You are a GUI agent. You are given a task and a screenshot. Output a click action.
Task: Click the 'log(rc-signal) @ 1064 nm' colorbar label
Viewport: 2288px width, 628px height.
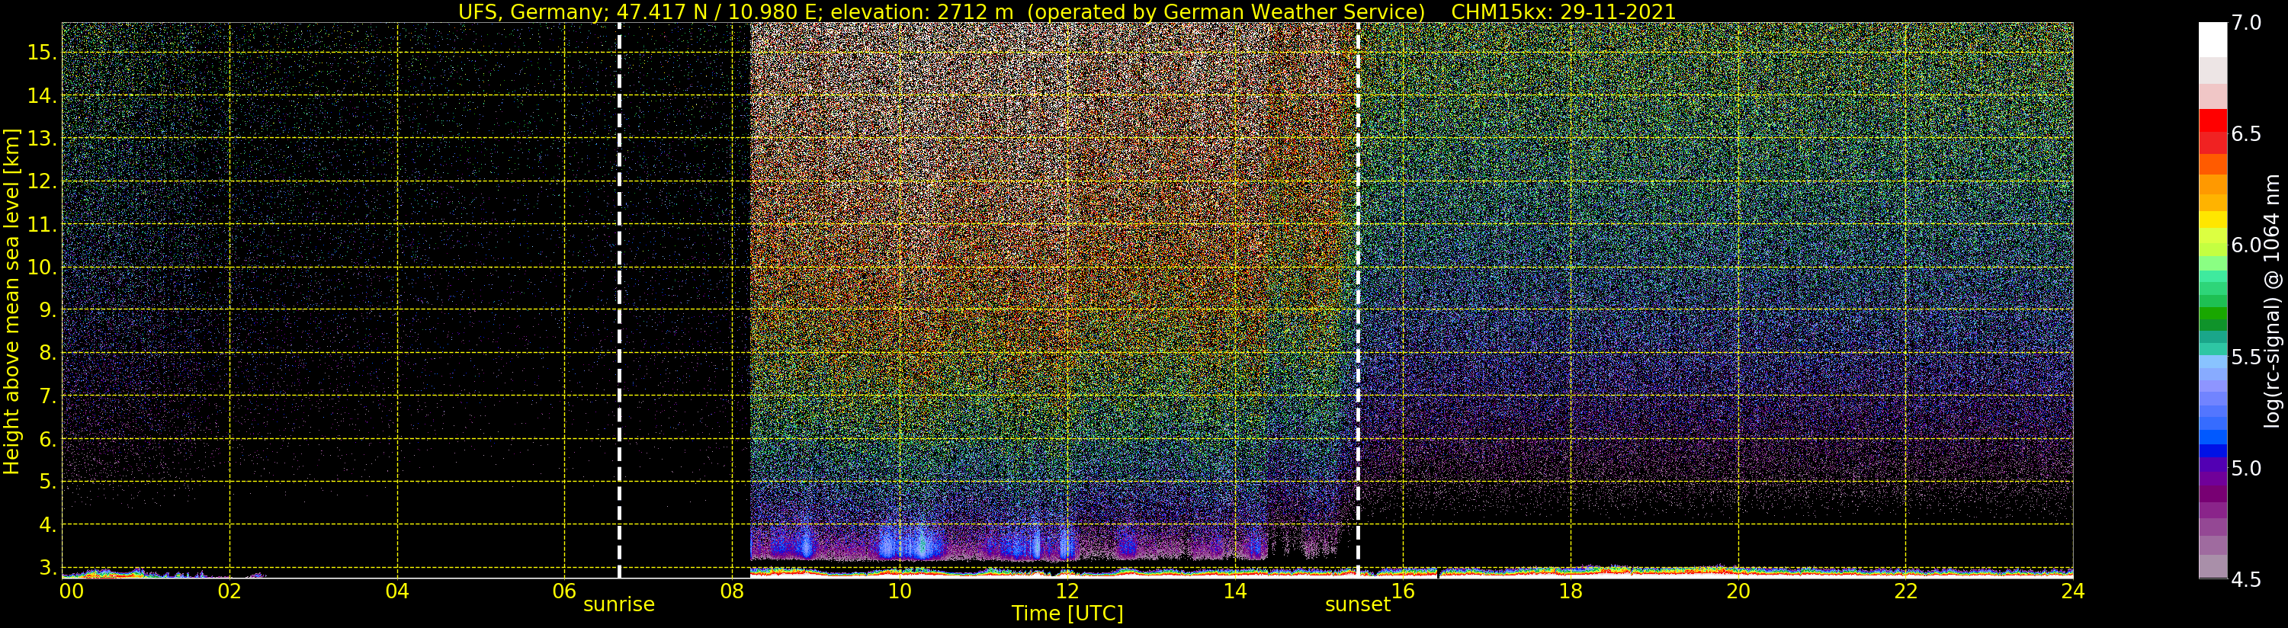tap(2271, 302)
